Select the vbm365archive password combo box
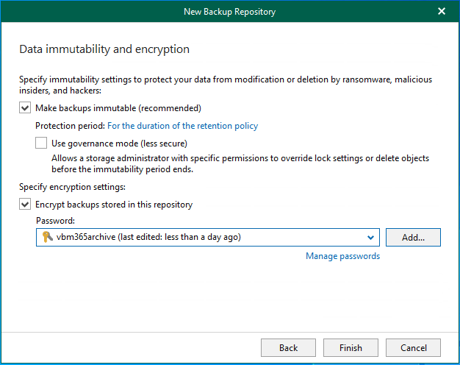This screenshot has width=460, height=365. coord(198,237)
